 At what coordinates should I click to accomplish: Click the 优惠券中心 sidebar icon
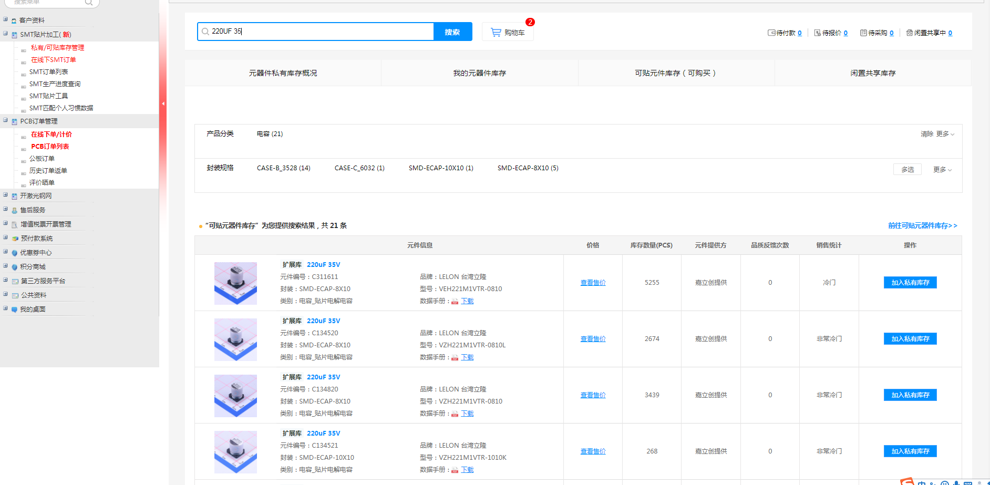tap(15, 253)
